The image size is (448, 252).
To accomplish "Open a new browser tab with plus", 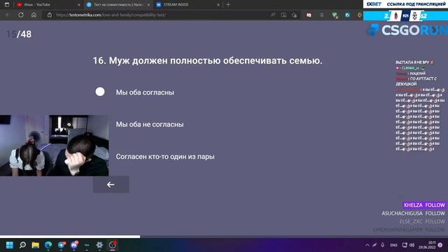I will (228, 5).
